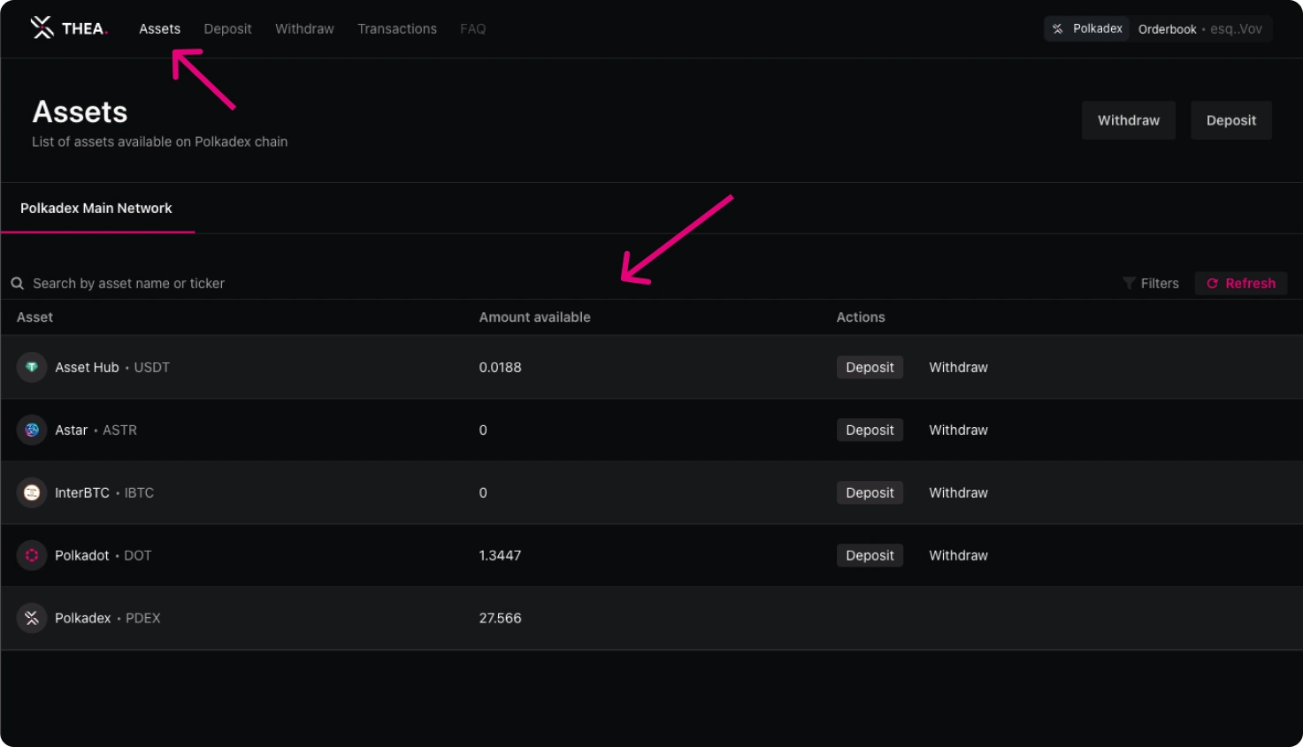Image resolution: width=1303 pixels, height=747 pixels.
Task: Open the Polkadex network selector
Action: pos(1087,29)
